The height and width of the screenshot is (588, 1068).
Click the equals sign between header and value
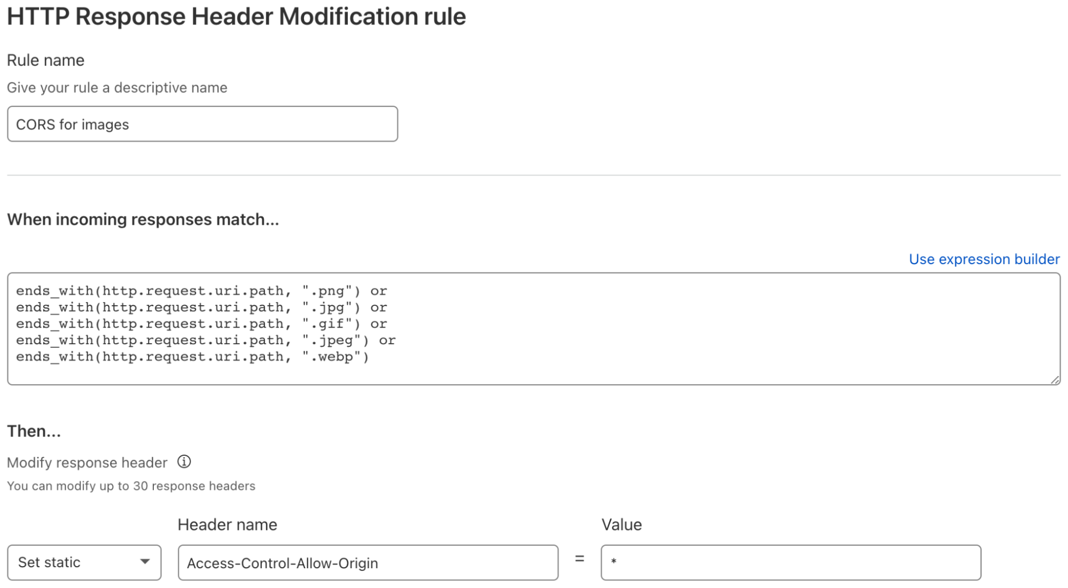point(580,560)
